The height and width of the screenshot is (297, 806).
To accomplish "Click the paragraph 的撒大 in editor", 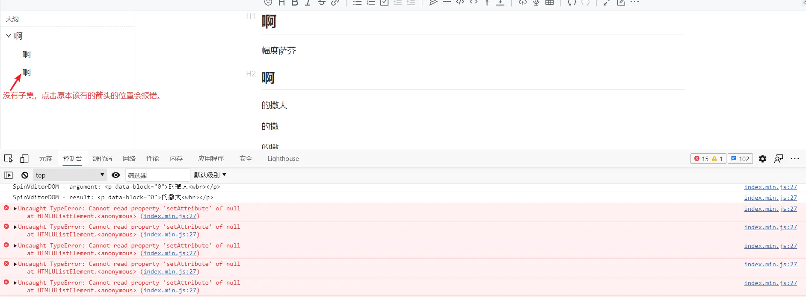I will click(x=274, y=105).
